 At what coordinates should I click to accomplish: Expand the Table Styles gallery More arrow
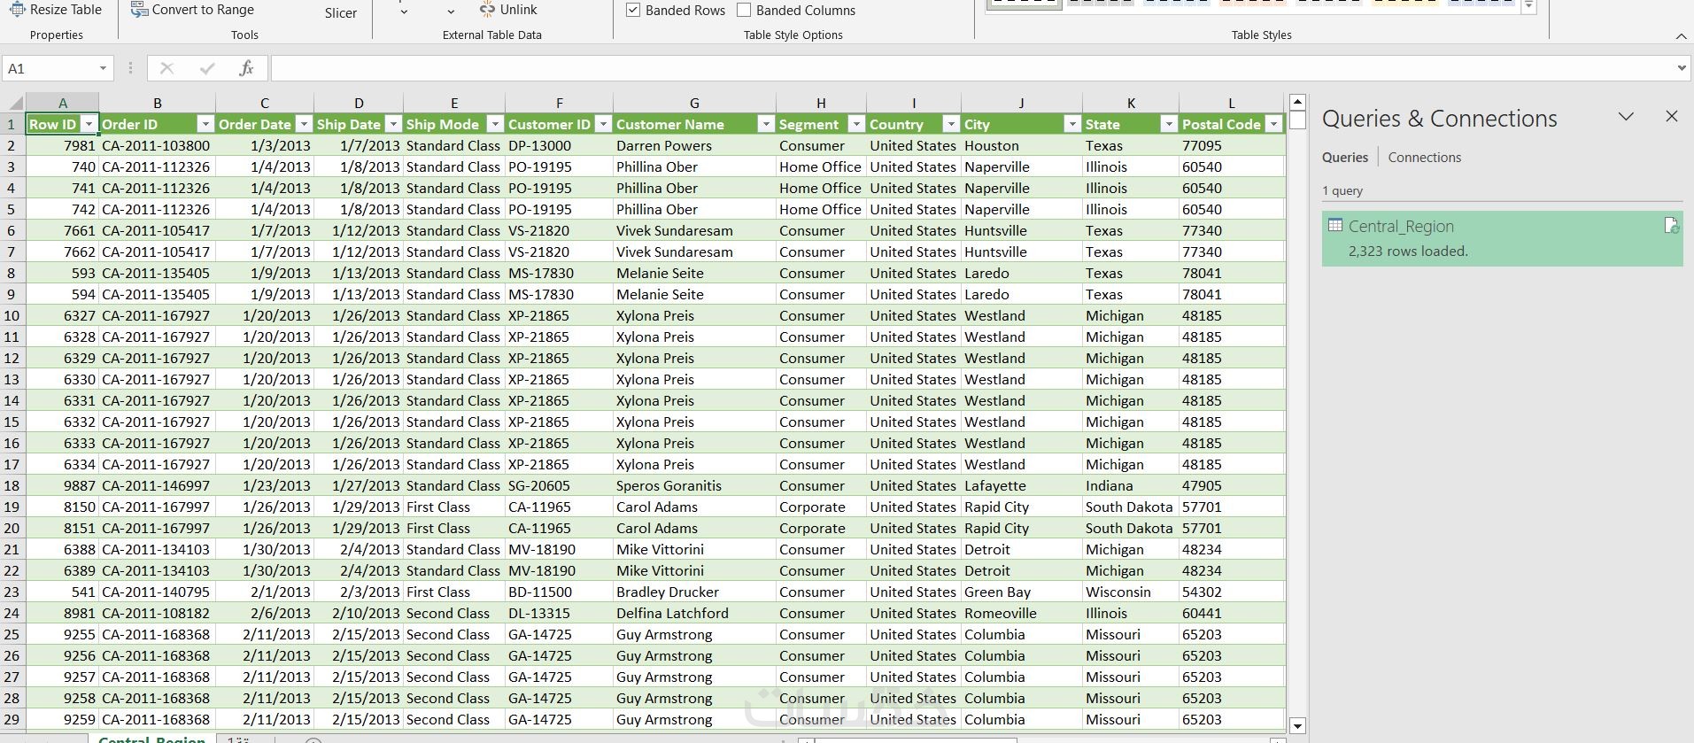point(1528,7)
